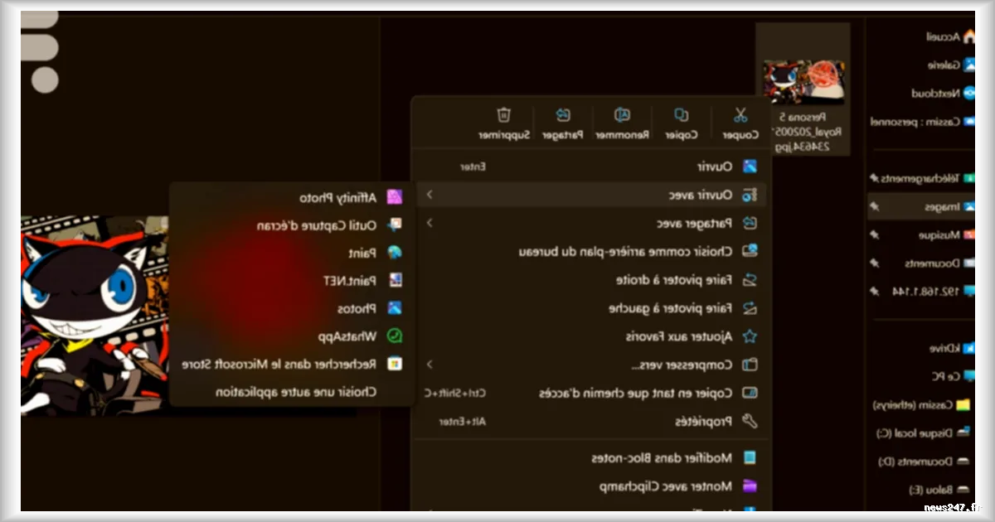
Task: Click the Supprimer trash icon
Action: coord(503,115)
